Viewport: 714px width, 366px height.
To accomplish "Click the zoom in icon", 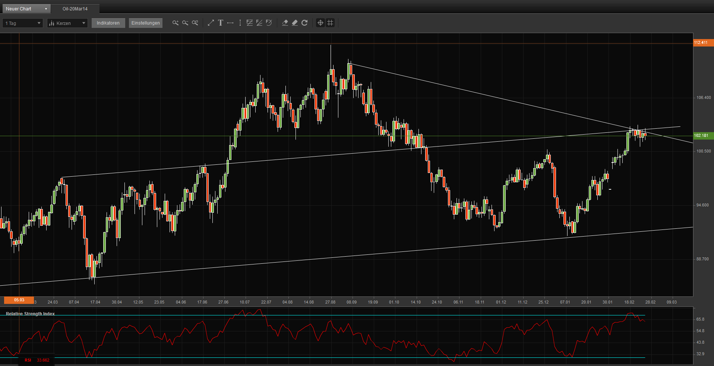I will click(176, 23).
